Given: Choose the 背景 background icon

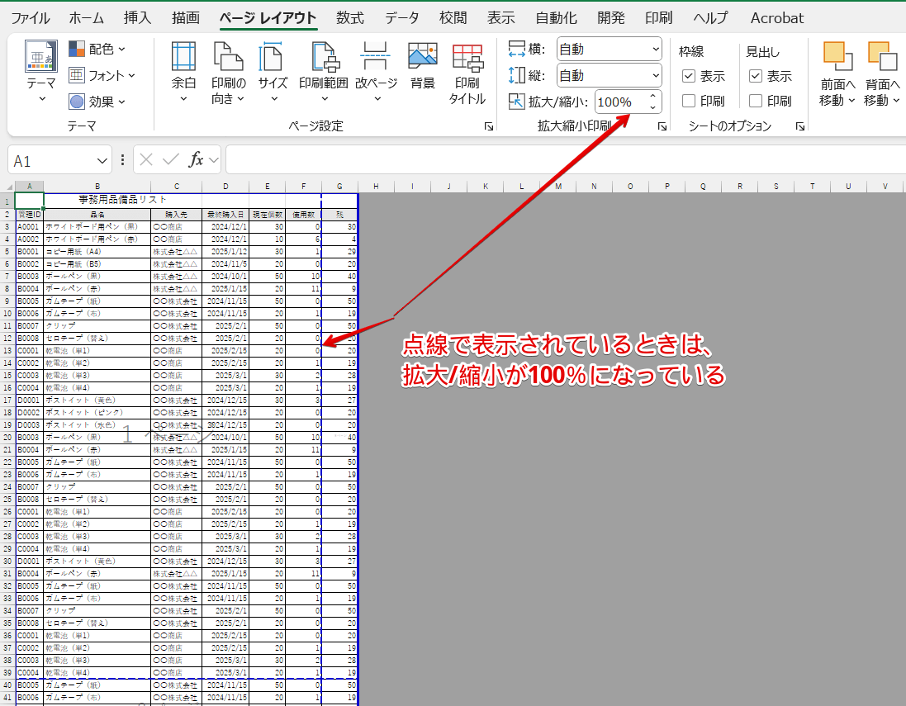Looking at the screenshot, I should (x=422, y=58).
